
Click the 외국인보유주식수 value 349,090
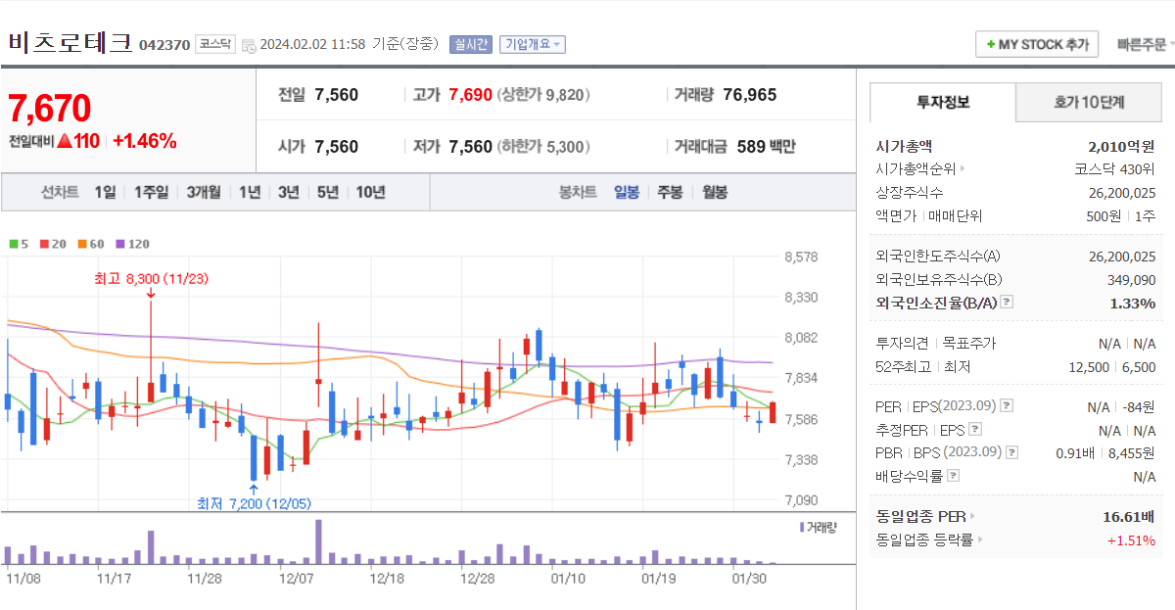[x=1133, y=279]
